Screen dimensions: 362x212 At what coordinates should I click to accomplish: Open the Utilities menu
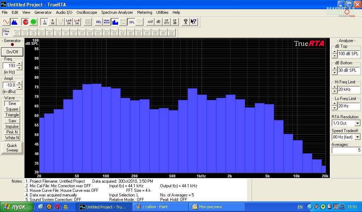(162, 12)
